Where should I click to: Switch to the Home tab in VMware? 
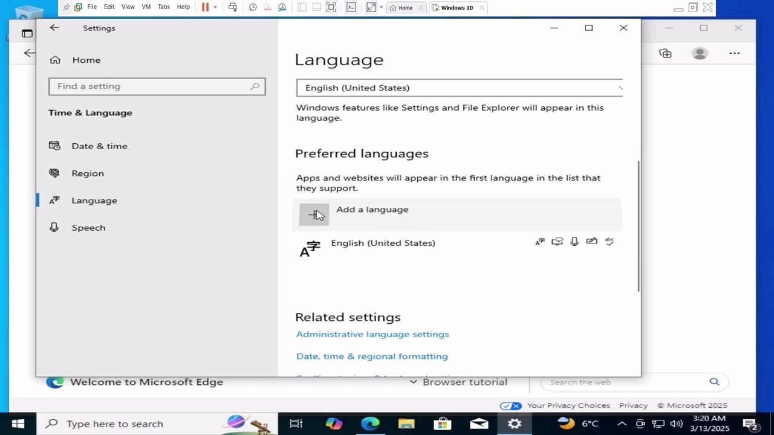401,8
